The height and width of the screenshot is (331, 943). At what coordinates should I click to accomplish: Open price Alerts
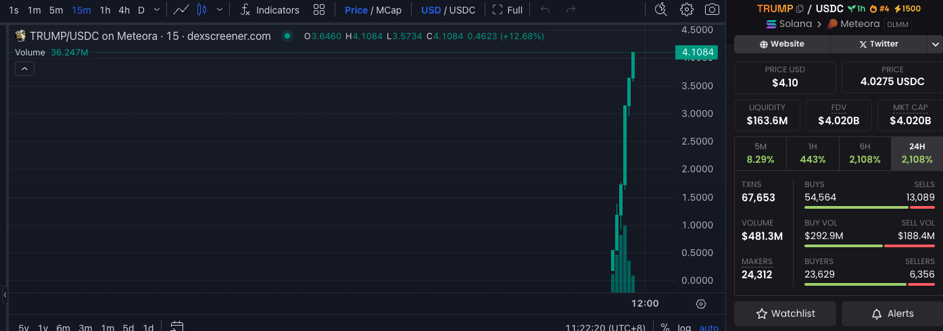892,313
